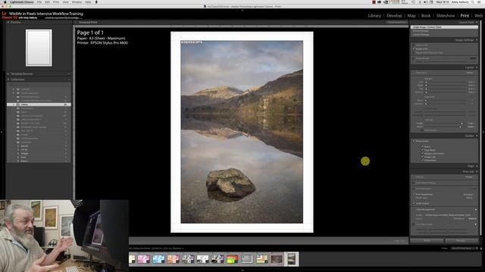
Task: Toggle the Rotate to Fit checkbox
Action: pyautogui.click(x=414, y=49)
